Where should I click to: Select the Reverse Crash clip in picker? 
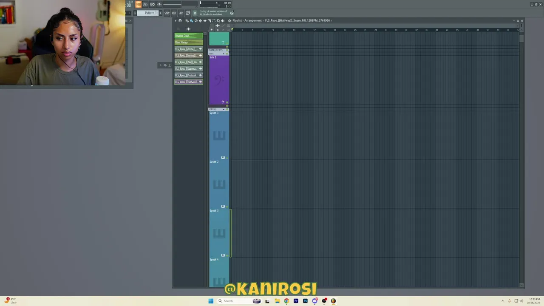pos(188,36)
